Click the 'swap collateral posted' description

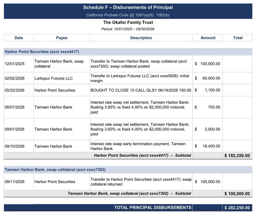[x=139, y=64]
